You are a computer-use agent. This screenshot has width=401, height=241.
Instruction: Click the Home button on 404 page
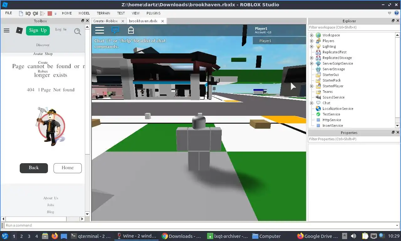tap(68, 168)
